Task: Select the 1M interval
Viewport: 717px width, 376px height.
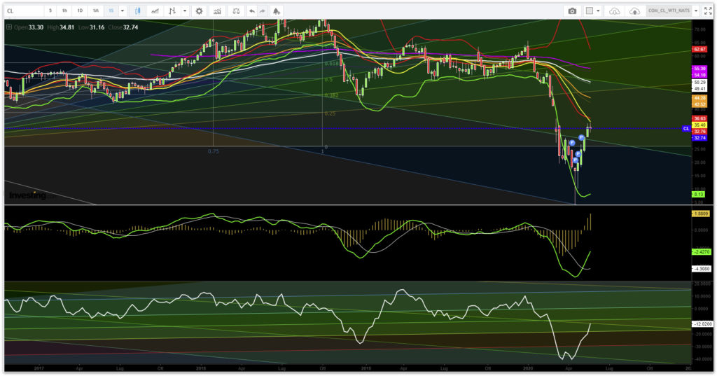Action: tap(95, 11)
